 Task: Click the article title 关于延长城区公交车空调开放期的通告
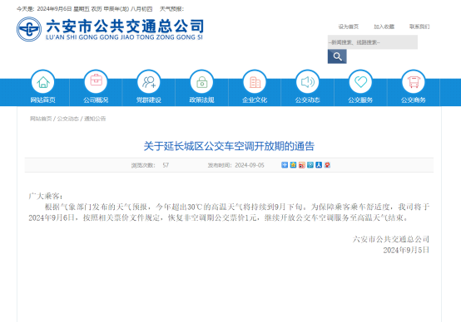[229, 146]
